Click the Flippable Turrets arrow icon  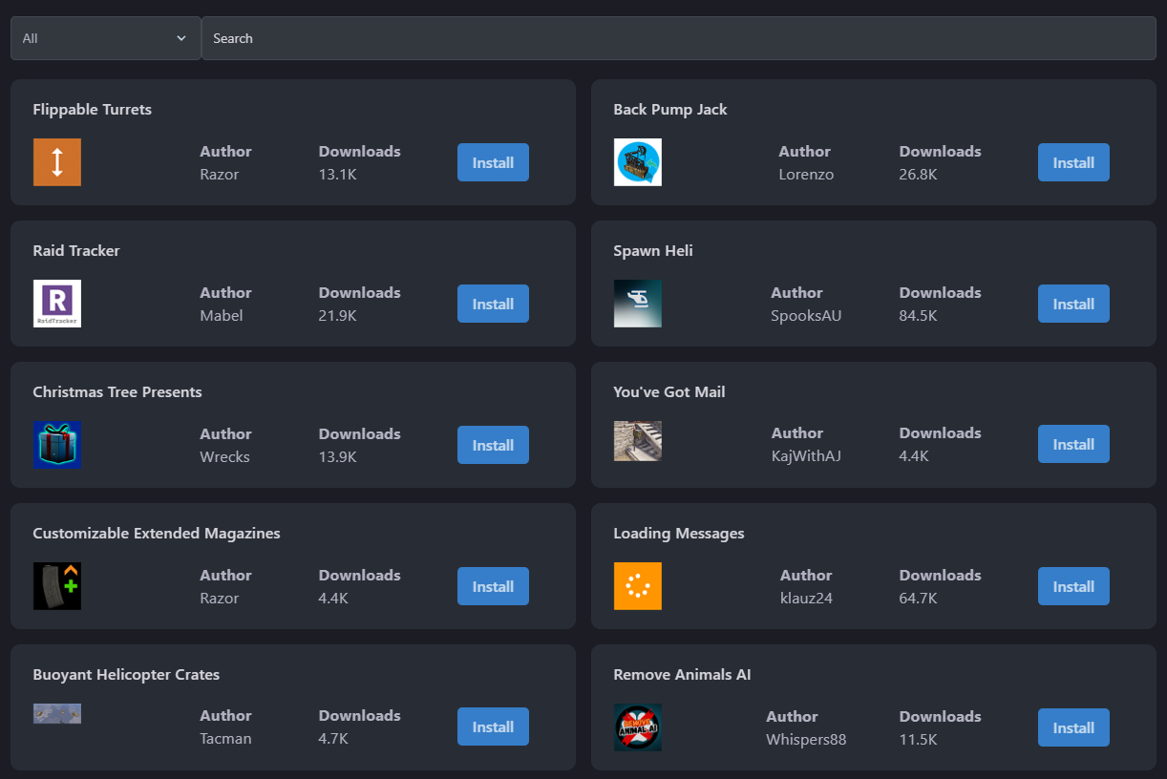[x=56, y=162]
